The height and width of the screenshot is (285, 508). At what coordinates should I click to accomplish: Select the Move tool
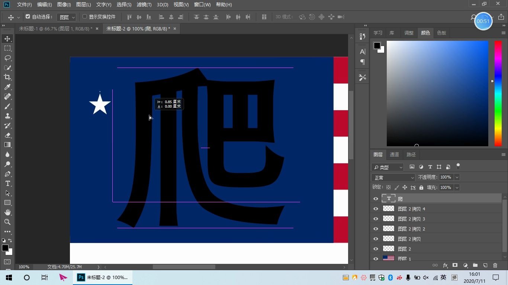tap(7, 39)
